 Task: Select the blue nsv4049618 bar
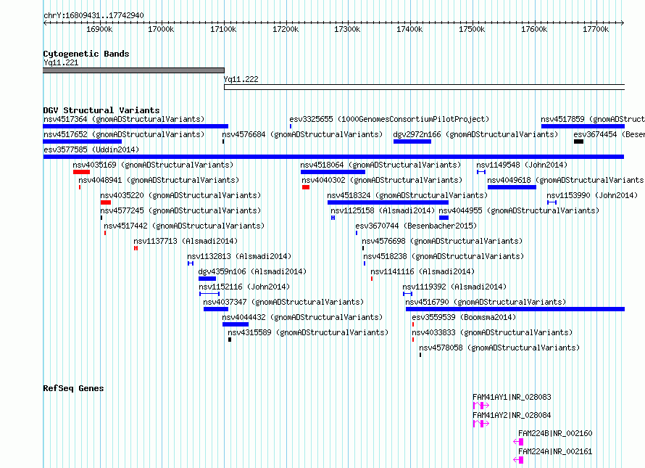512,187
